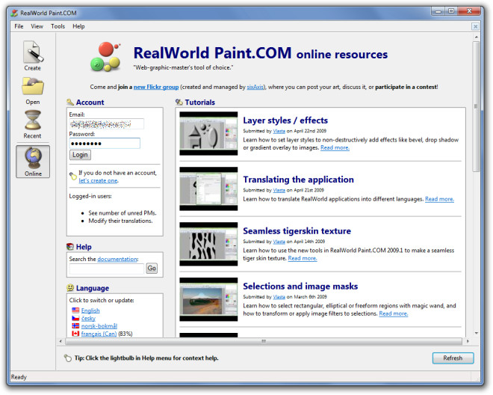Click the Refresh button
The image size is (493, 395).
(x=453, y=358)
